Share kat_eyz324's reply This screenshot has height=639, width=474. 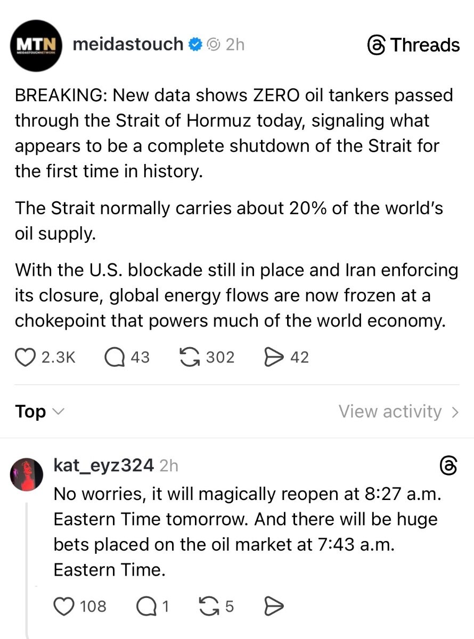(274, 606)
